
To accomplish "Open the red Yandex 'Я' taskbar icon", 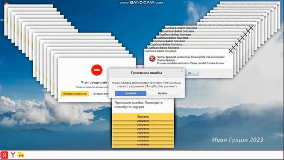I will tap(4, 155).
